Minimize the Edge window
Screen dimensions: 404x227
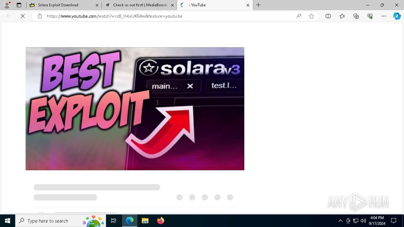368,5
